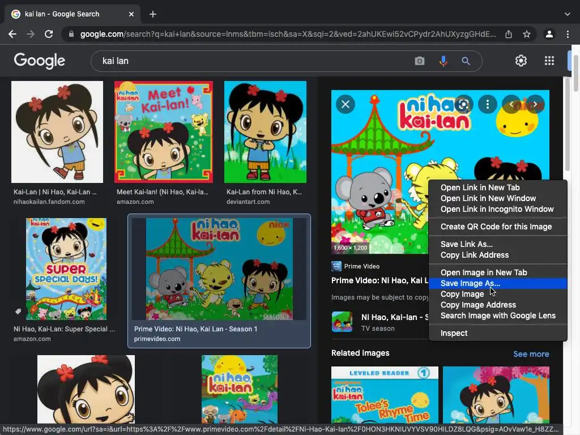
Task: Click nihaokailan.fandom.com source link
Action: coord(49,202)
